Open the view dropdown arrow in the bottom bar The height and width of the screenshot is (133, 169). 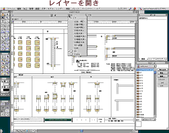(33, 131)
